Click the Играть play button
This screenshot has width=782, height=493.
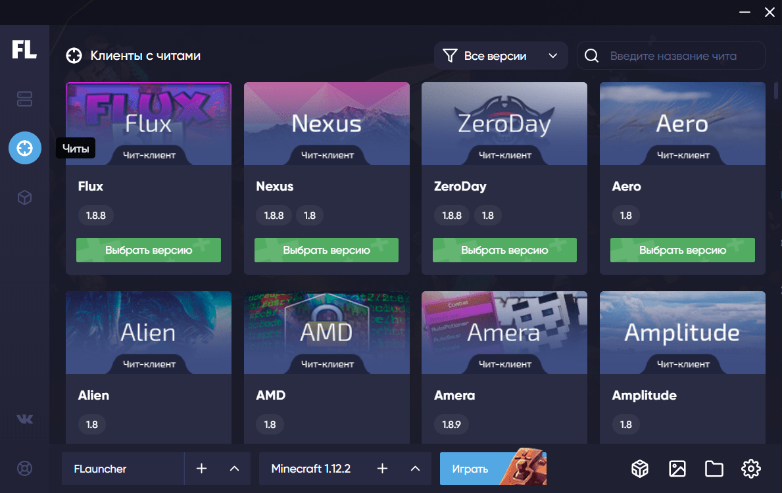pyautogui.click(x=493, y=469)
